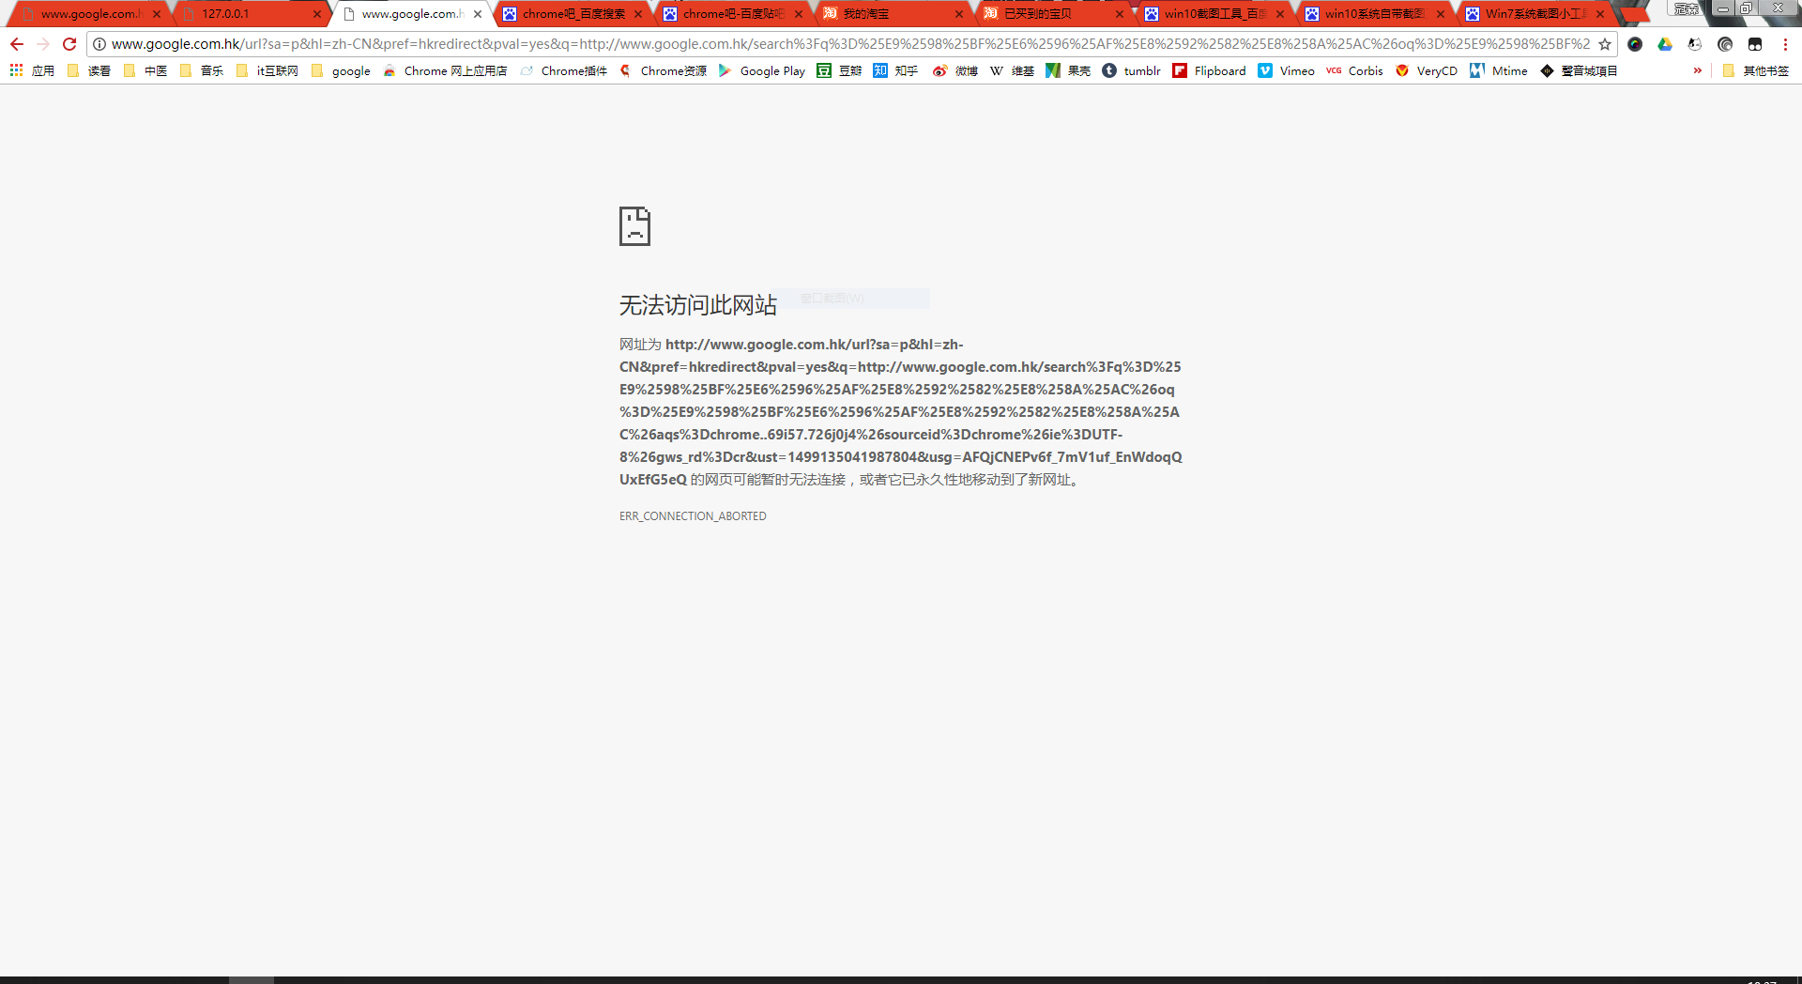Open the 维基 Wikipedia bookmark

coord(1012,70)
